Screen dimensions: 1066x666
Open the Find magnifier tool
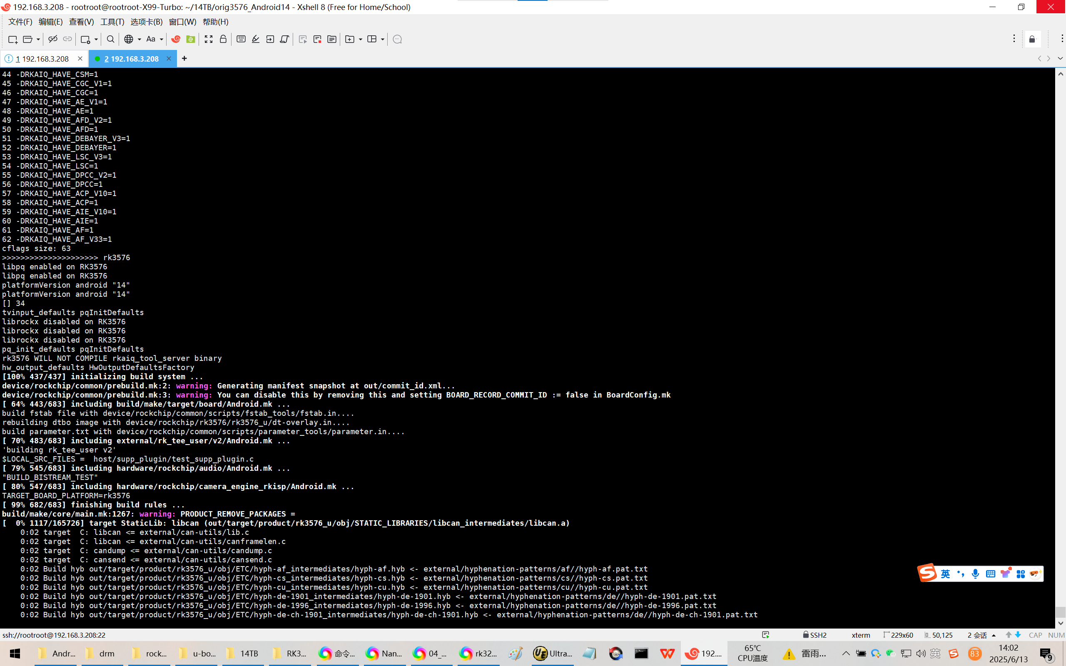tap(111, 39)
